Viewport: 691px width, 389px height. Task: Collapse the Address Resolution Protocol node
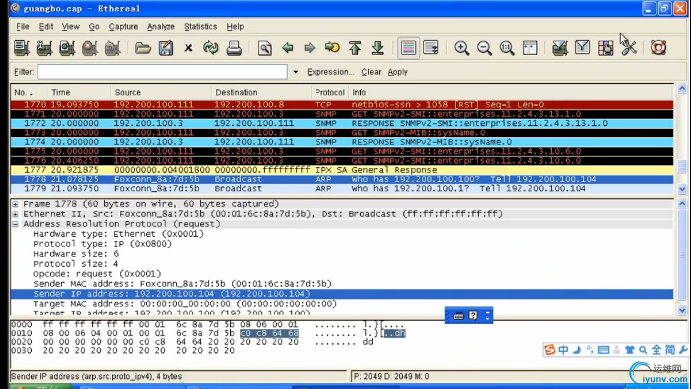(x=16, y=224)
